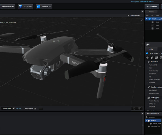This screenshot has width=162, height=135.
Task: Click the Texture Mapping property
Action: tap(154, 101)
